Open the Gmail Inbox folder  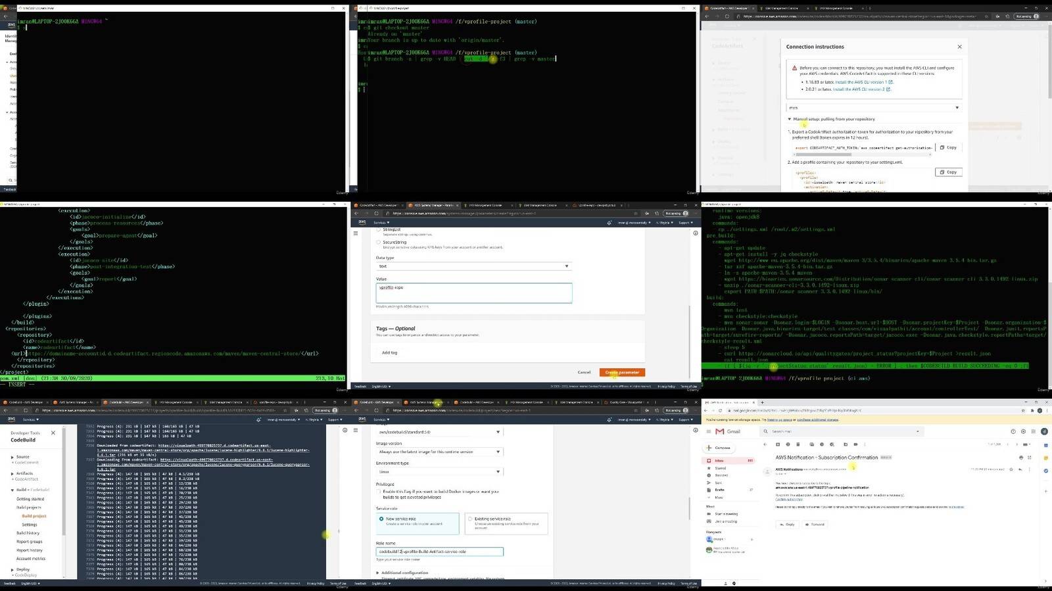(728, 461)
